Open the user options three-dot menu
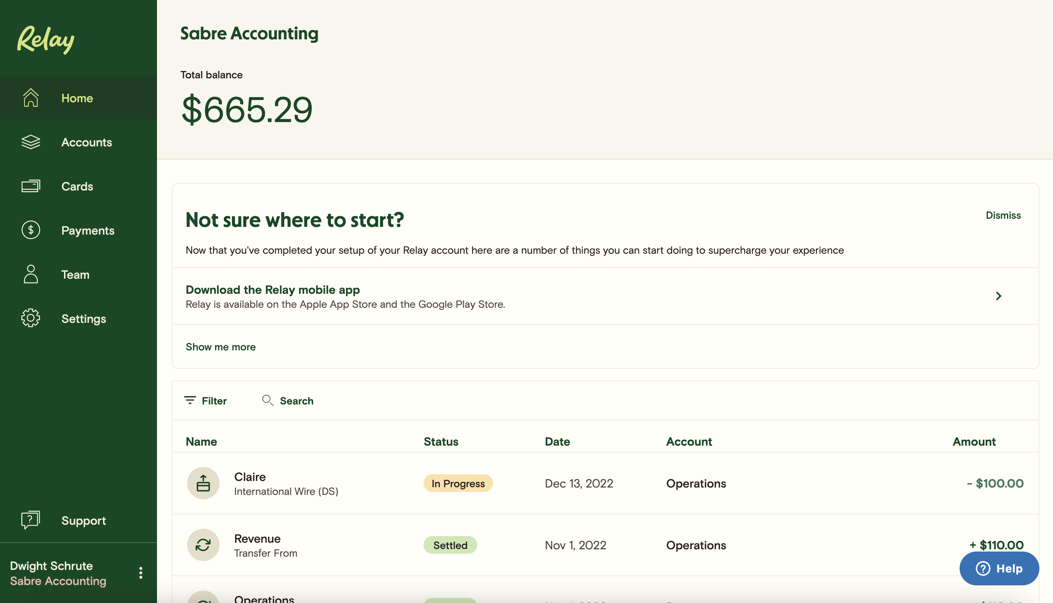1053x603 pixels. click(x=141, y=573)
